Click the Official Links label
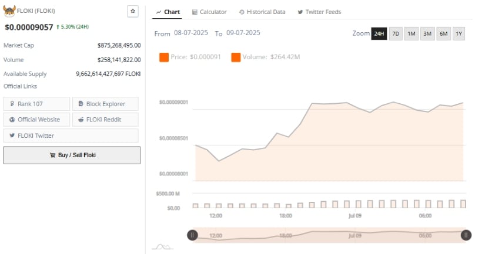 [20, 86]
